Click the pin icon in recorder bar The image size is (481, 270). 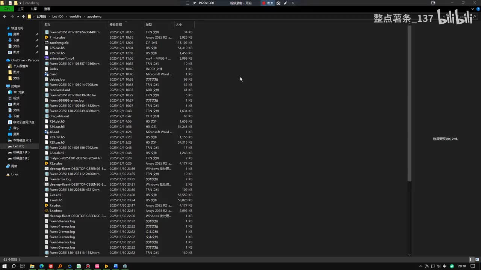point(194,3)
